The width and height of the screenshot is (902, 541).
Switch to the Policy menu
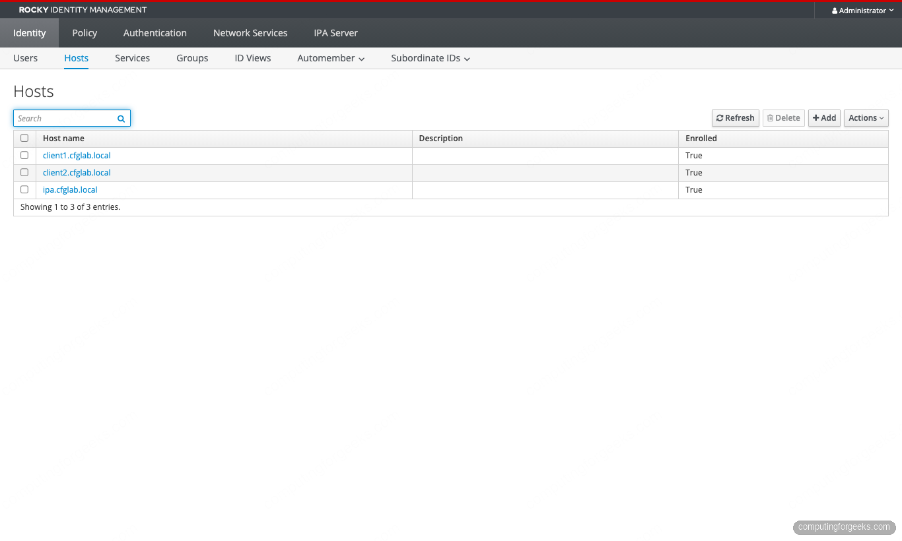point(84,32)
